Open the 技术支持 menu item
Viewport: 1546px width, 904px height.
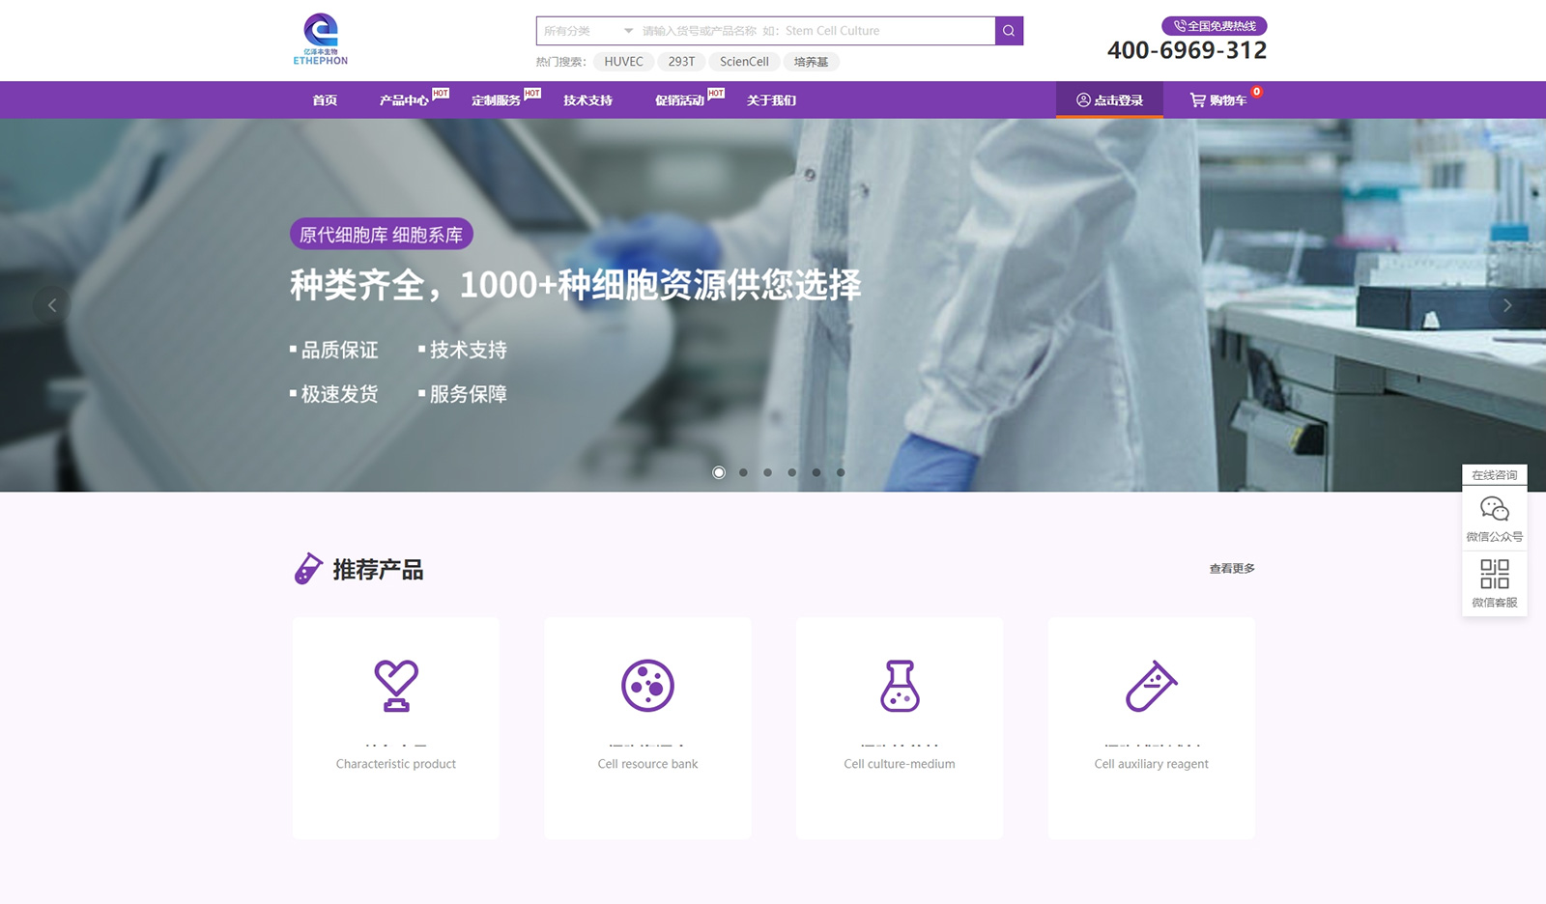pos(587,100)
